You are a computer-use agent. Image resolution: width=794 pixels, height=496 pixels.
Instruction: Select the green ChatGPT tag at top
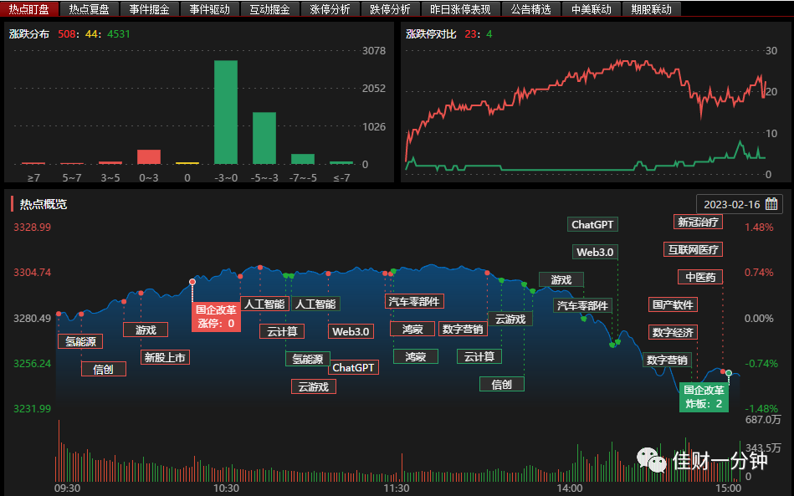click(592, 224)
